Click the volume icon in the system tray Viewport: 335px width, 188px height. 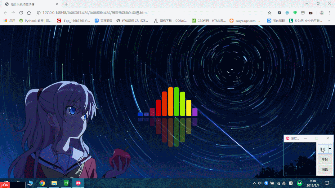pos(260,183)
